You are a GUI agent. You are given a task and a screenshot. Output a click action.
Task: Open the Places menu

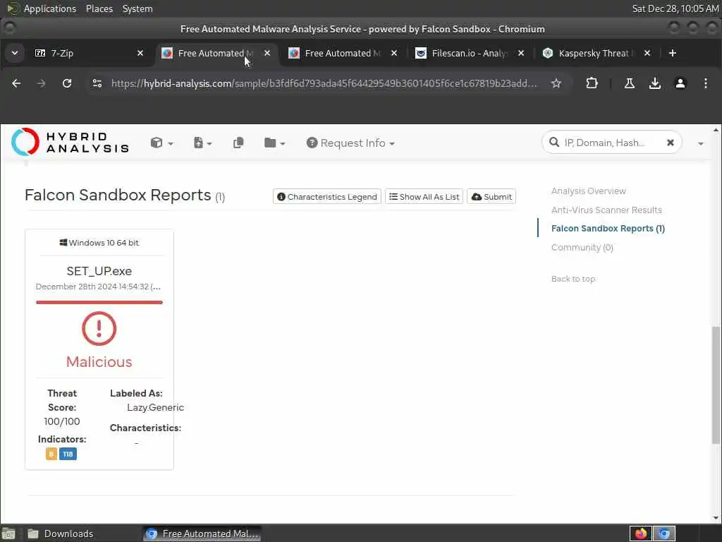pyautogui.click(x=99, y=8)
